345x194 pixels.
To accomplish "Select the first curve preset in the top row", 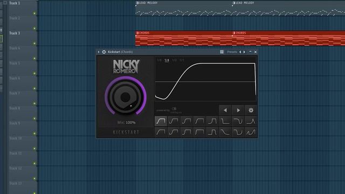I will [x=161, y=121].
